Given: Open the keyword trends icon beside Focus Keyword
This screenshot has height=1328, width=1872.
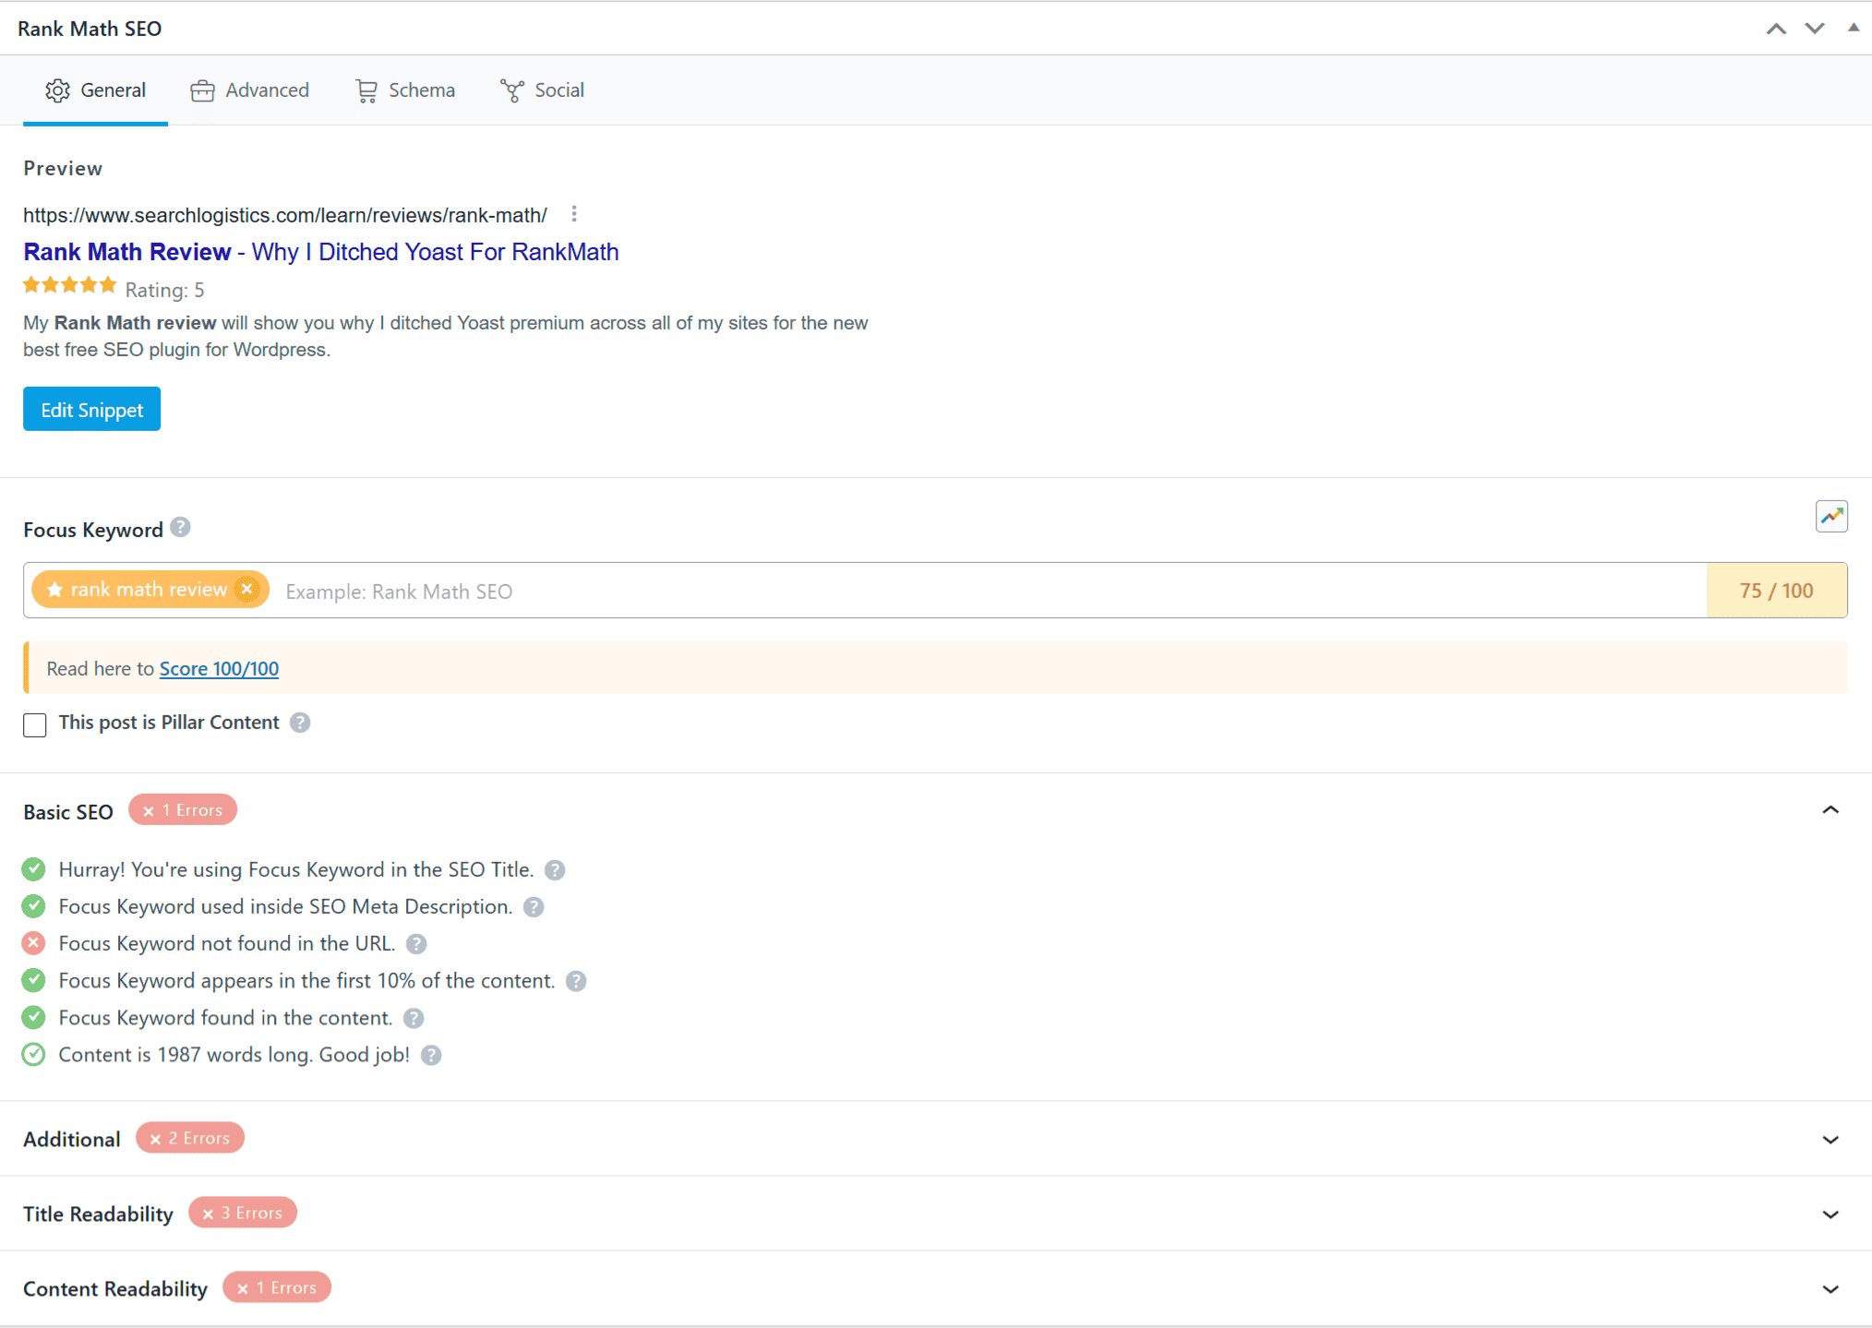Looking at the screenshot, I should pos(1831,516).
